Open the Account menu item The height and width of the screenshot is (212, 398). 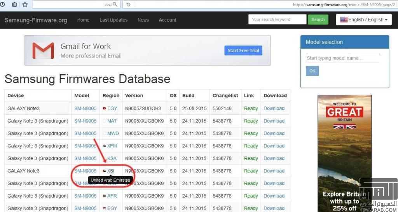pyautogui.click(x=168, y=20)
